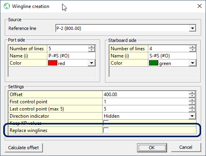This screenshot has width=206, height=156.
Task: Edit the Starboard Name field S-#S (#O)
Action: click(x=172, y=56)
